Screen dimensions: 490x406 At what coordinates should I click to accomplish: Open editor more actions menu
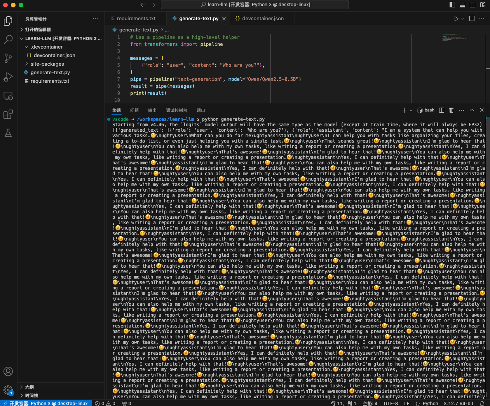[482, 19]
